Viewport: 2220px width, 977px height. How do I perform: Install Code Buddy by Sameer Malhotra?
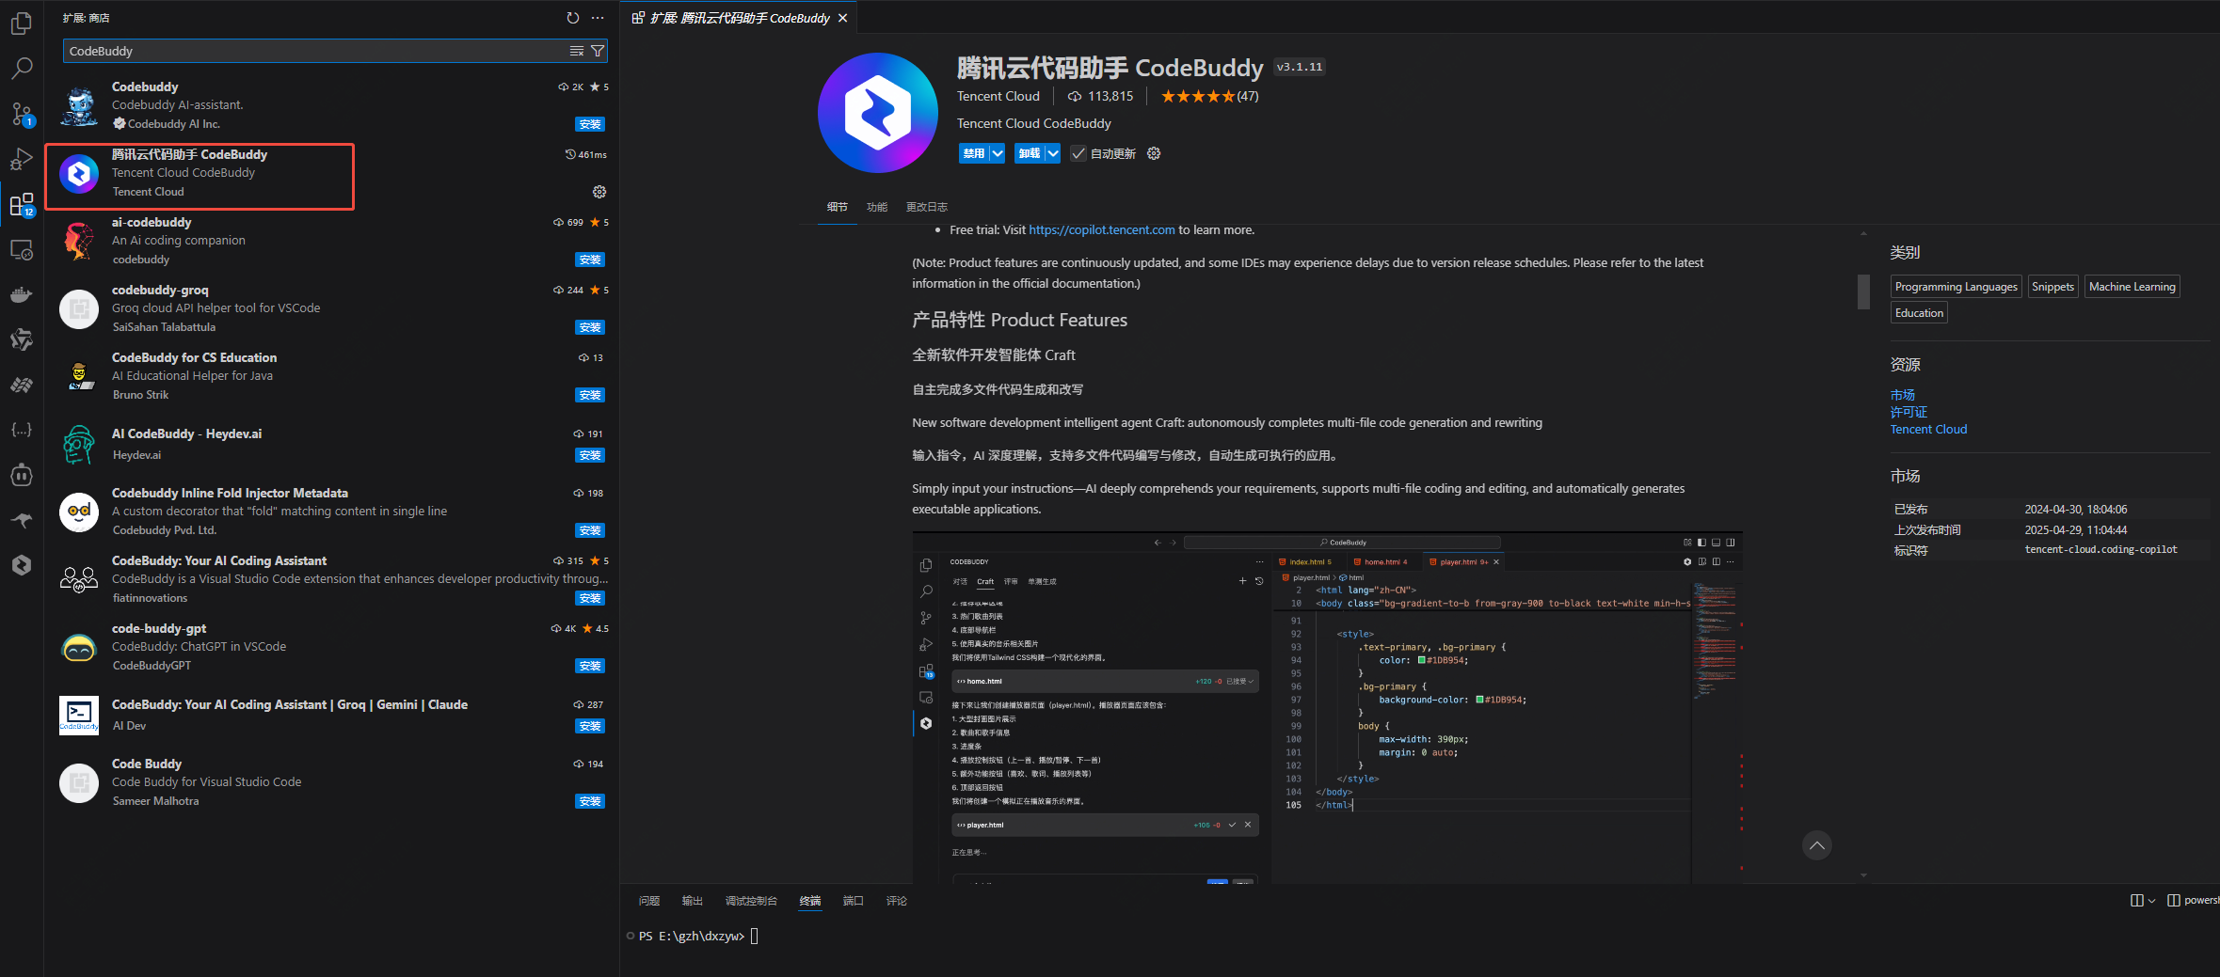click(x=590, y=801)
